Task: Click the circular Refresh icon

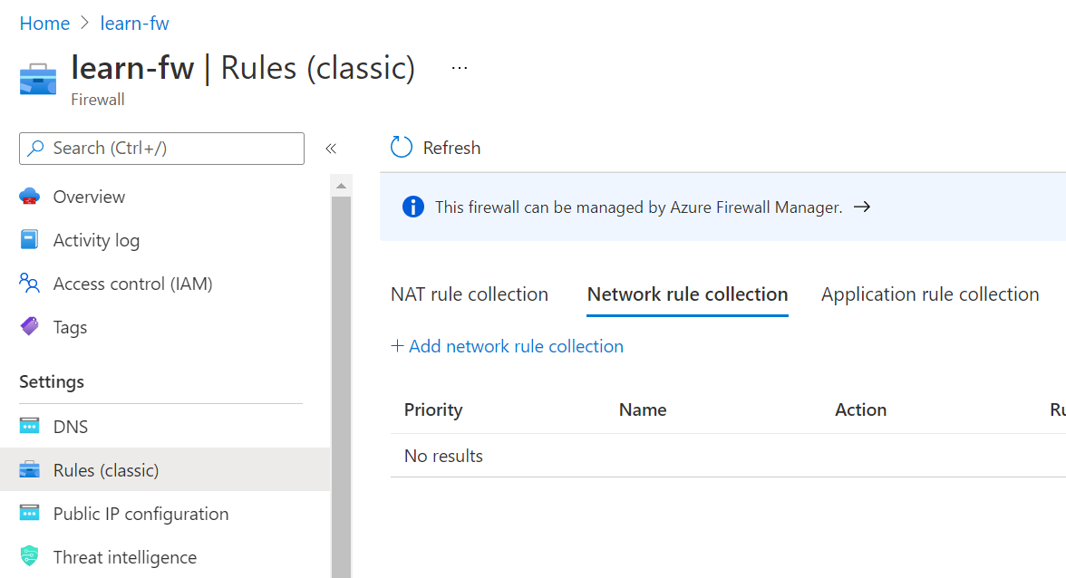Action: pos(401,147)
